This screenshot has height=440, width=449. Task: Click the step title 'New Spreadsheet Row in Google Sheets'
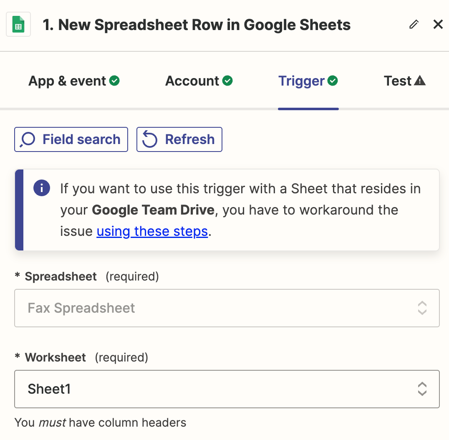(x=197, y=25)
